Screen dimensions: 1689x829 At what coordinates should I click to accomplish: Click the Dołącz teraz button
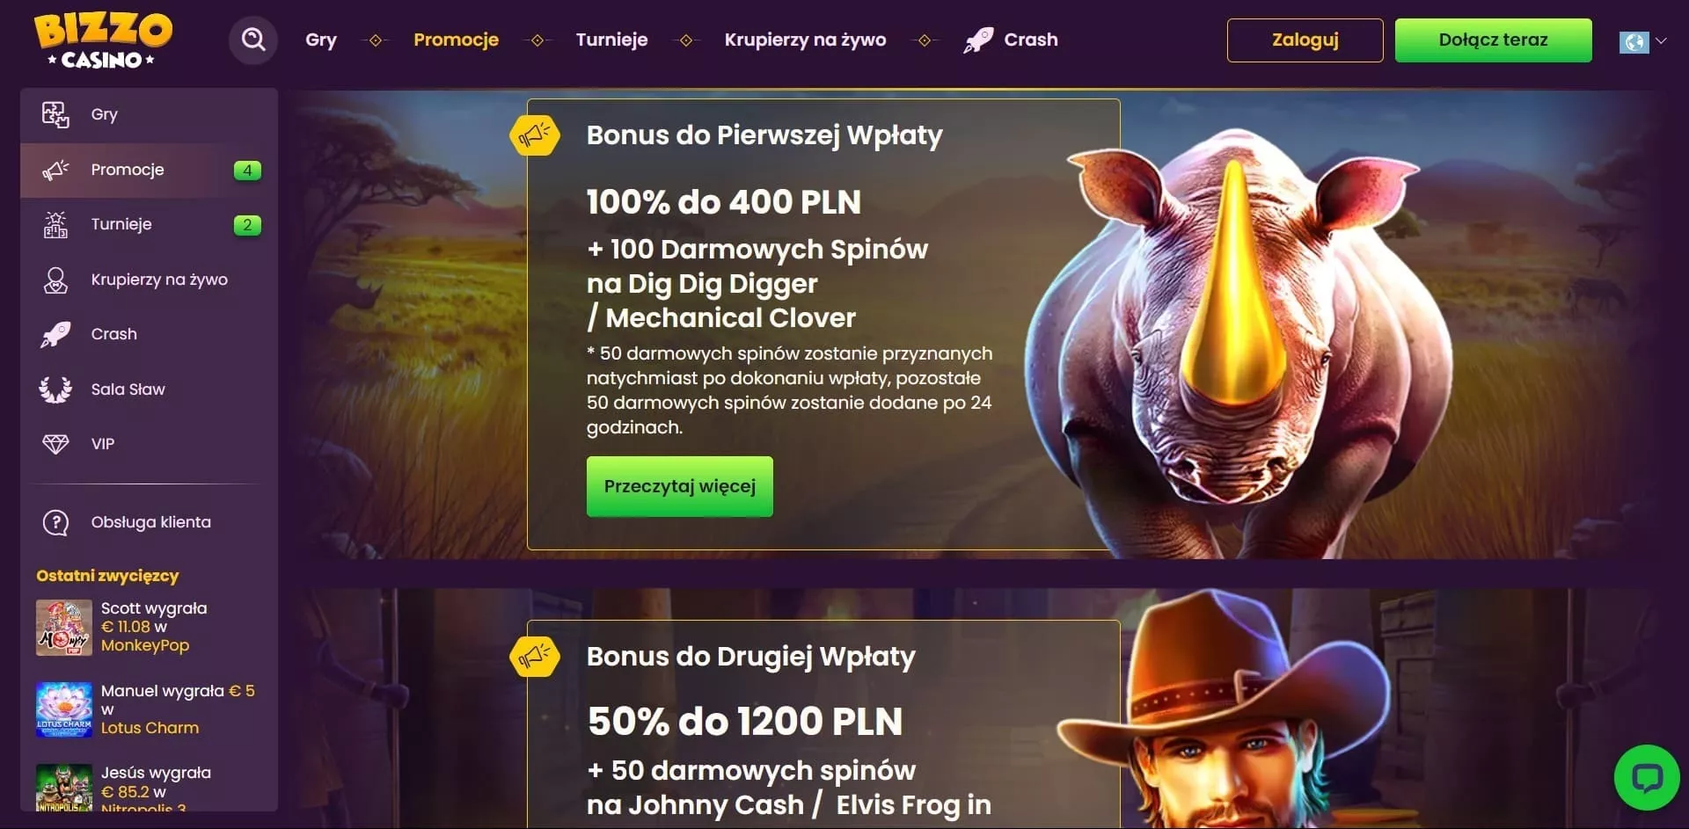coord(1493,40)
